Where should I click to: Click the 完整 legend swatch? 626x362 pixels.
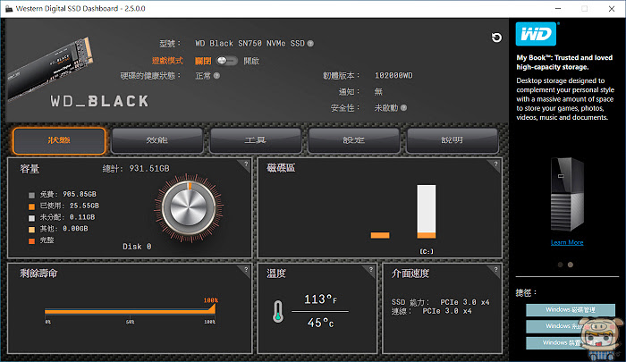(31, 240)
